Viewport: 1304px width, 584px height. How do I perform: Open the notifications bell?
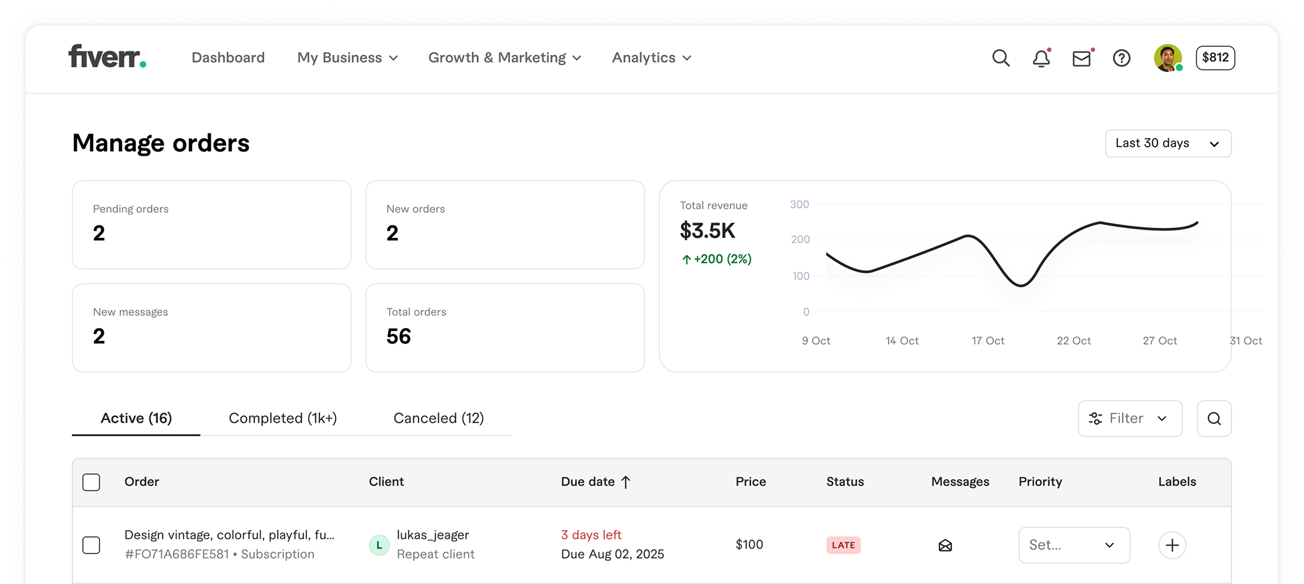[1041, 58]
